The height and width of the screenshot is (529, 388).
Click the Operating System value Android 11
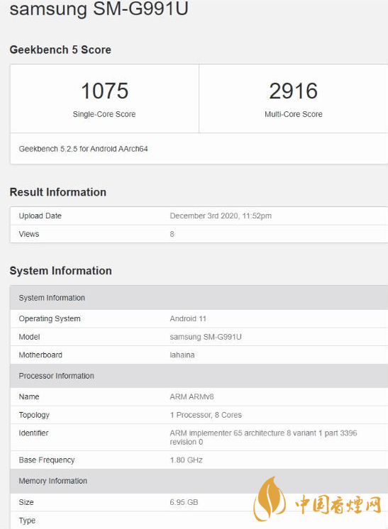[188, 319]
